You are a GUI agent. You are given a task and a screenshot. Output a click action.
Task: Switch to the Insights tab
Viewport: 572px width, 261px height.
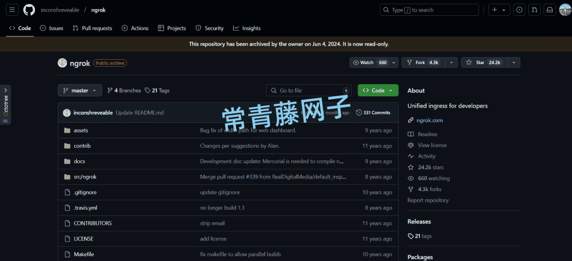(247, 28)
